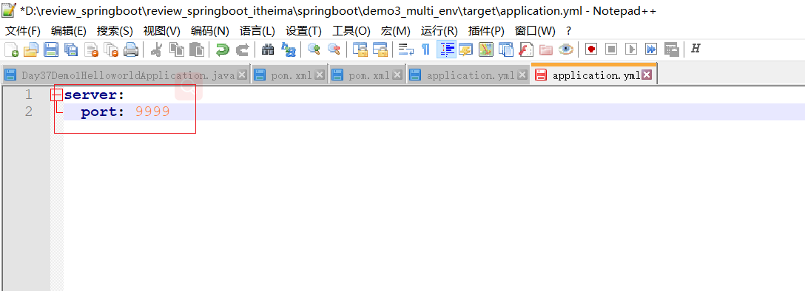Toggle word wrap toolbar button
Viewport: 805px width, 291px height.
click(407, 49)
